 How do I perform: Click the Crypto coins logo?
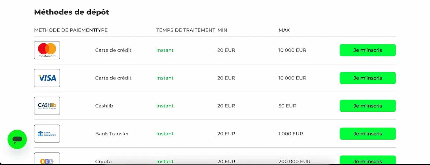47,161
